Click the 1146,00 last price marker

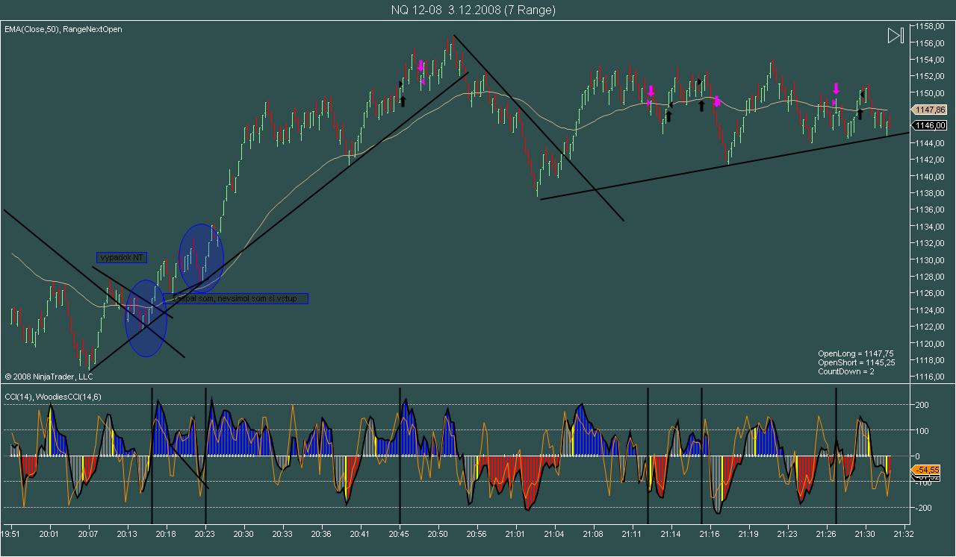929,125
